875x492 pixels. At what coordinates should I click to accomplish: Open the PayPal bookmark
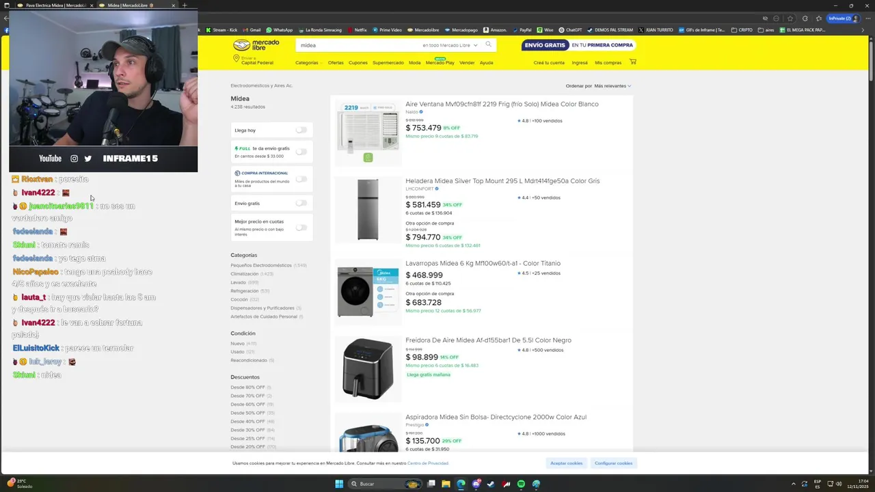(522, 30)
